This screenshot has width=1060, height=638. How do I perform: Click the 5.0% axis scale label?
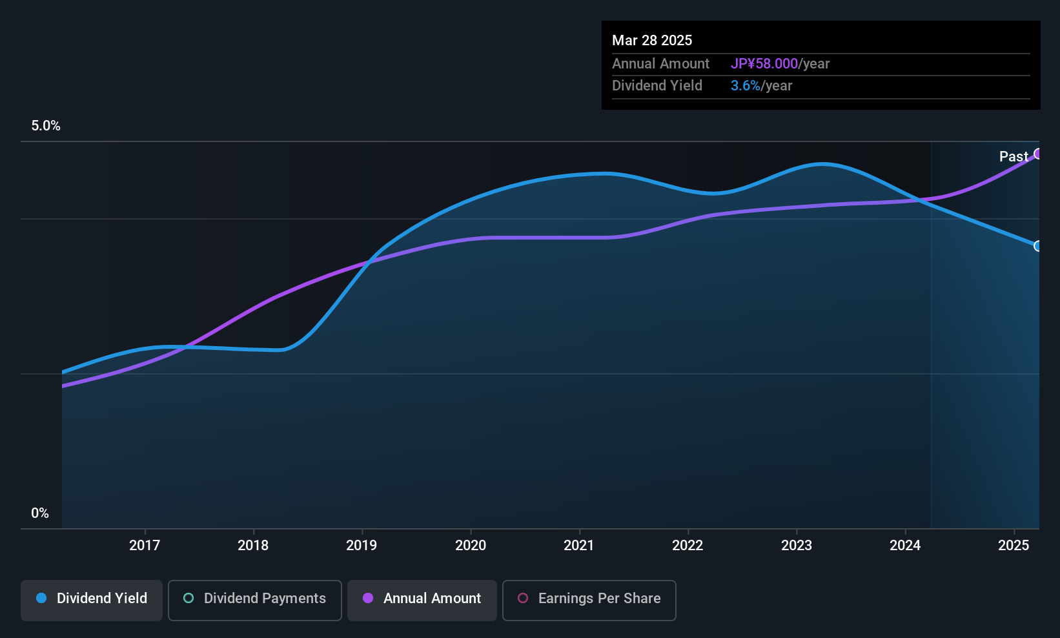point(45,126)
